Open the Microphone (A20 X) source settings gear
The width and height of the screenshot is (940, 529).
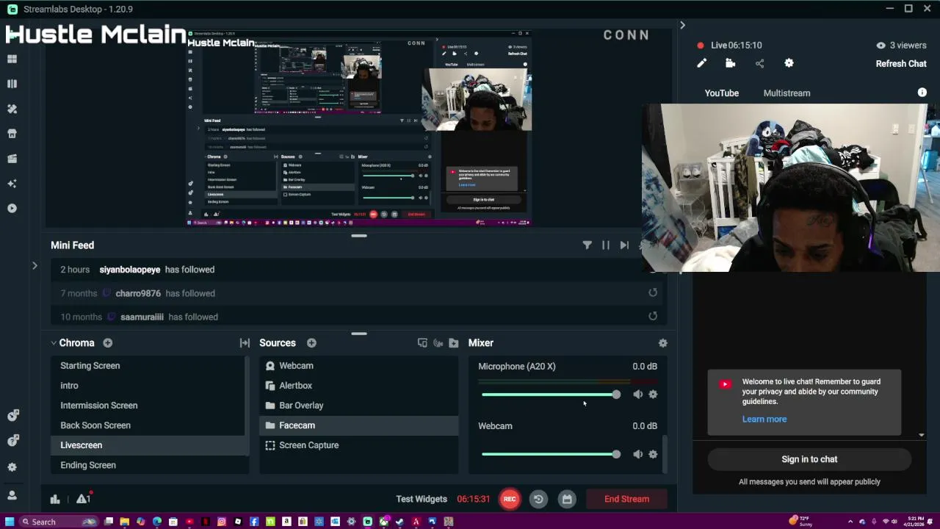pyautogui.click(x=653, y=395)
